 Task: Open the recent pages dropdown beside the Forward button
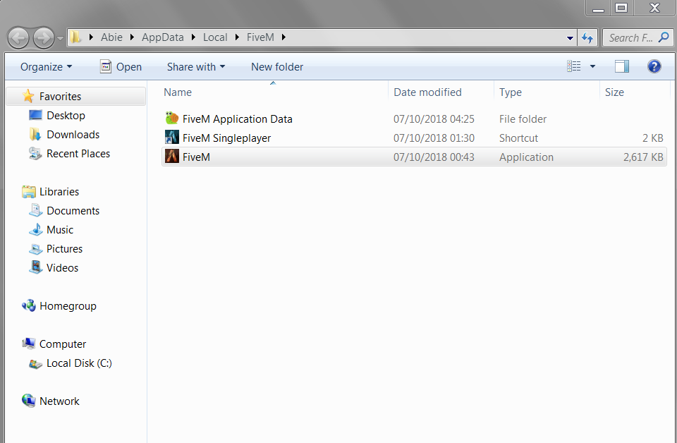pyautogui.click(x=60, y=38)
